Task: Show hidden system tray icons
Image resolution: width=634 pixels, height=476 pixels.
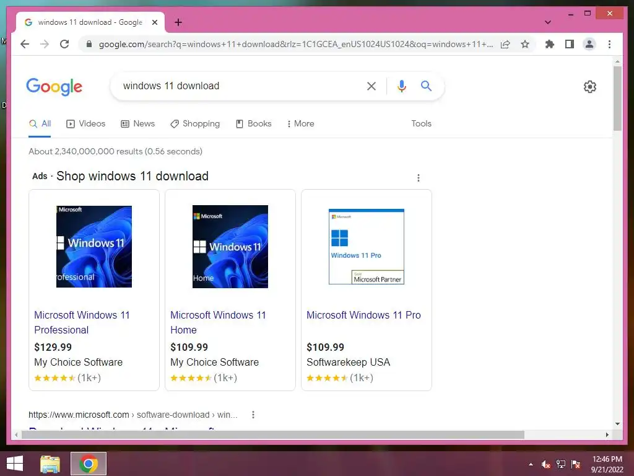Action: click(x=531, y=464)
